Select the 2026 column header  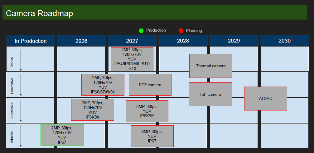pos(81,41)
